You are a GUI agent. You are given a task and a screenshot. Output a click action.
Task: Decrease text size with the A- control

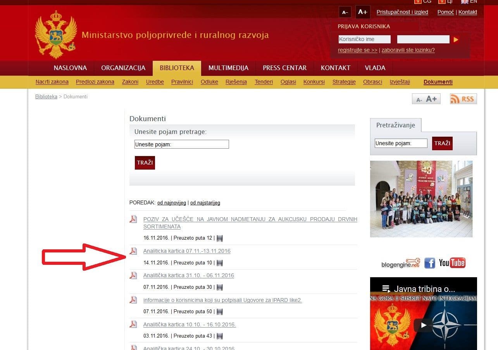(345, 12)
